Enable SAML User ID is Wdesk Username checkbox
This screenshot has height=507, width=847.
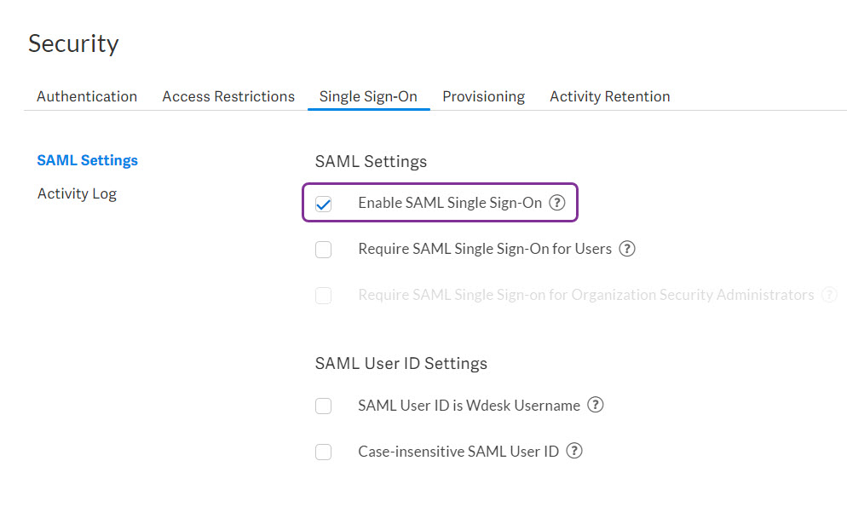tap(324, 406)
